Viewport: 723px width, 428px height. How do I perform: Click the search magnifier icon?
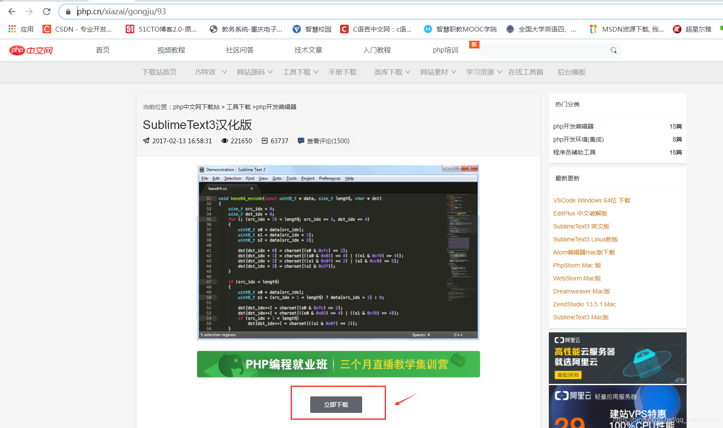613,50
